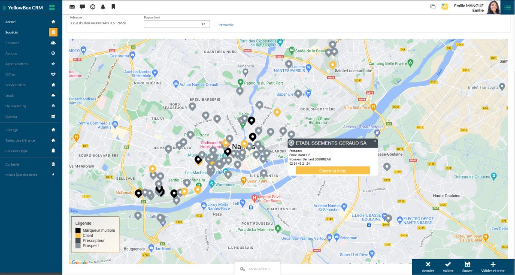Click Sauver button
The width and height of the screenshot is (515, 275).
point(467,267)
